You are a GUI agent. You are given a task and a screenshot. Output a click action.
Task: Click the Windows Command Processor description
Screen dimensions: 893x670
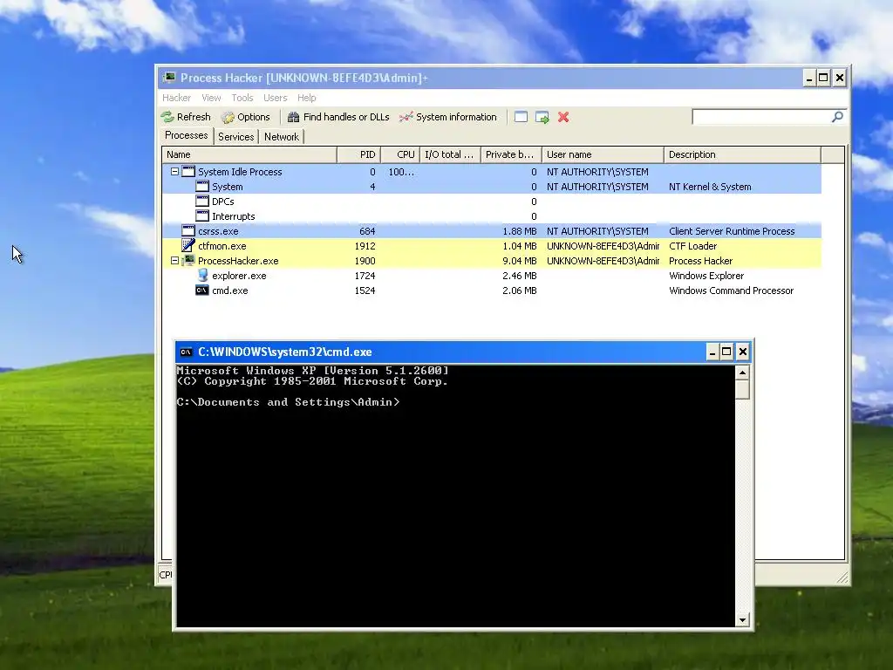click(732, 290)
